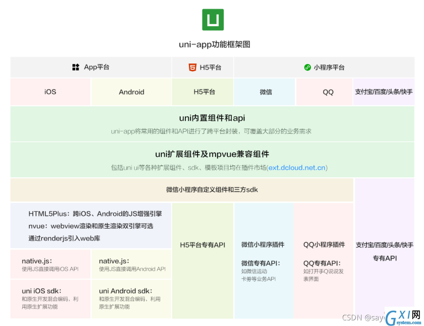Click the "uni iOS sdk:" label
The image size is (424, 326).
coord(42,291)
